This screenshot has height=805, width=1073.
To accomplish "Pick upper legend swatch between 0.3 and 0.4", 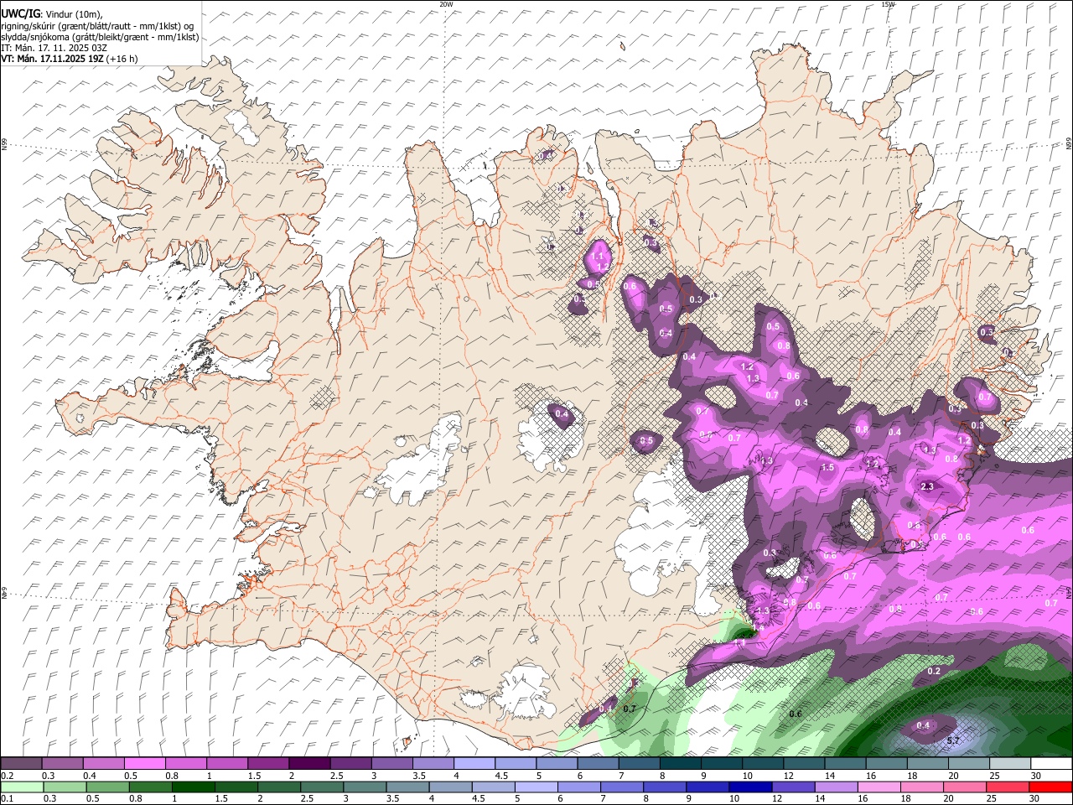I will tap(62, 763).
